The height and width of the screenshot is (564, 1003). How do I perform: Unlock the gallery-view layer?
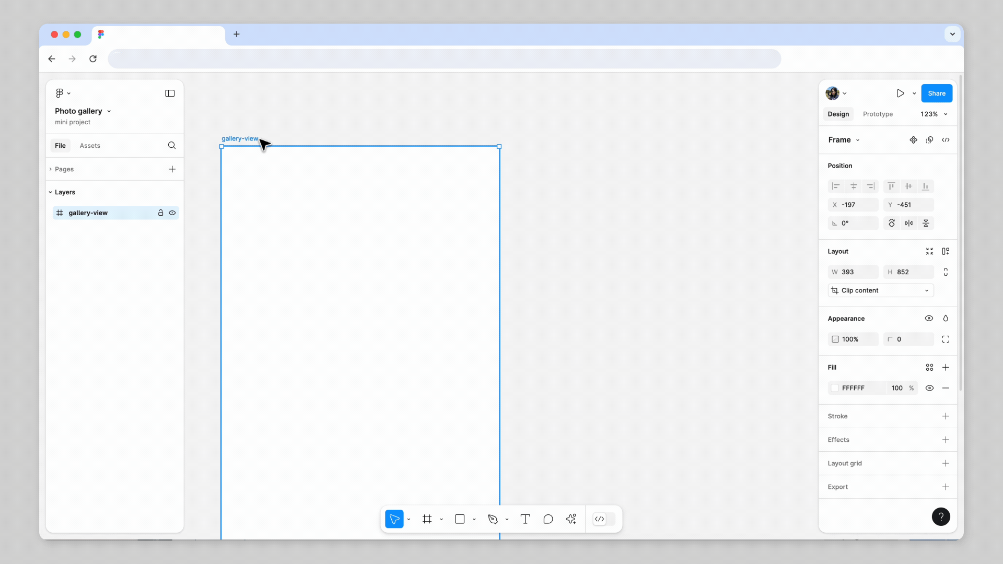point(161,213)
